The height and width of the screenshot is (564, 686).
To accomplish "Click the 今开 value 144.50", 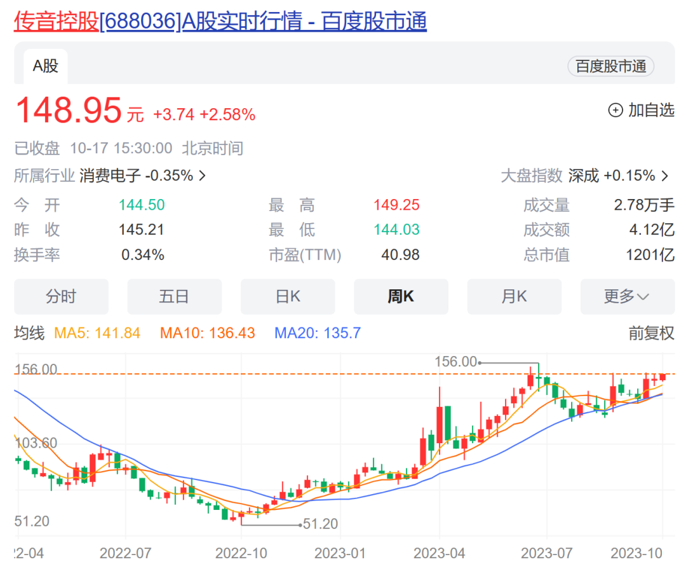I will (142, 205).
